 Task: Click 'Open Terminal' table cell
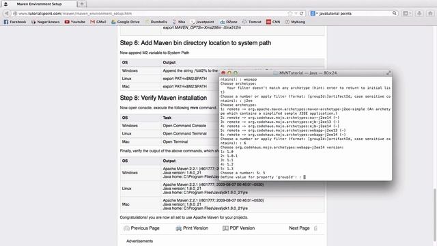(175, 141)
